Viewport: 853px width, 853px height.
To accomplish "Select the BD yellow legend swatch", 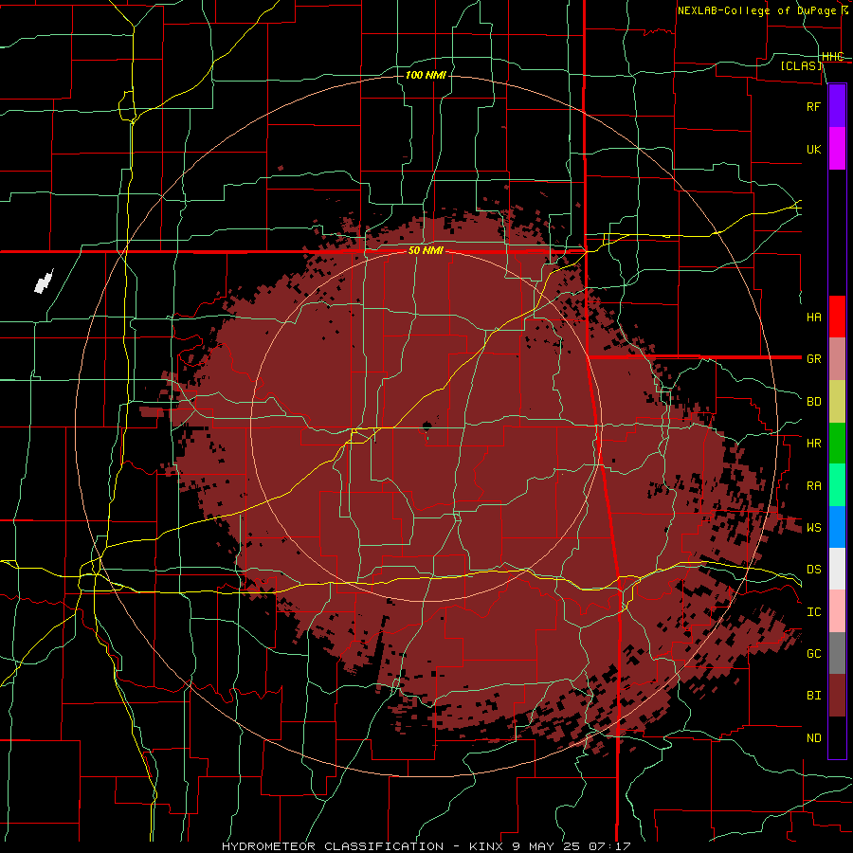I will 837,401.
